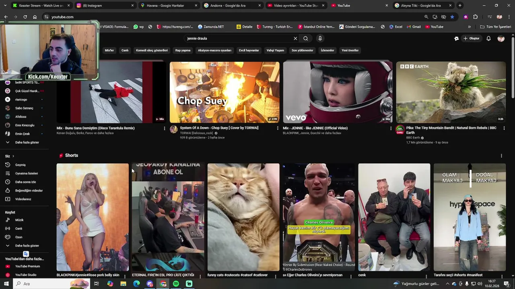
Task: Open Excel bookmark
Action: pos(396,27)
